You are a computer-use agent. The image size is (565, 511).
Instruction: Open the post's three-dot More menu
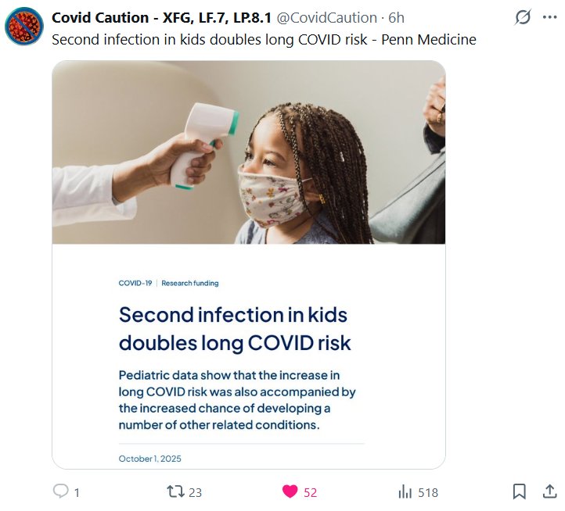pyautogui.click(x=549, y=17)
